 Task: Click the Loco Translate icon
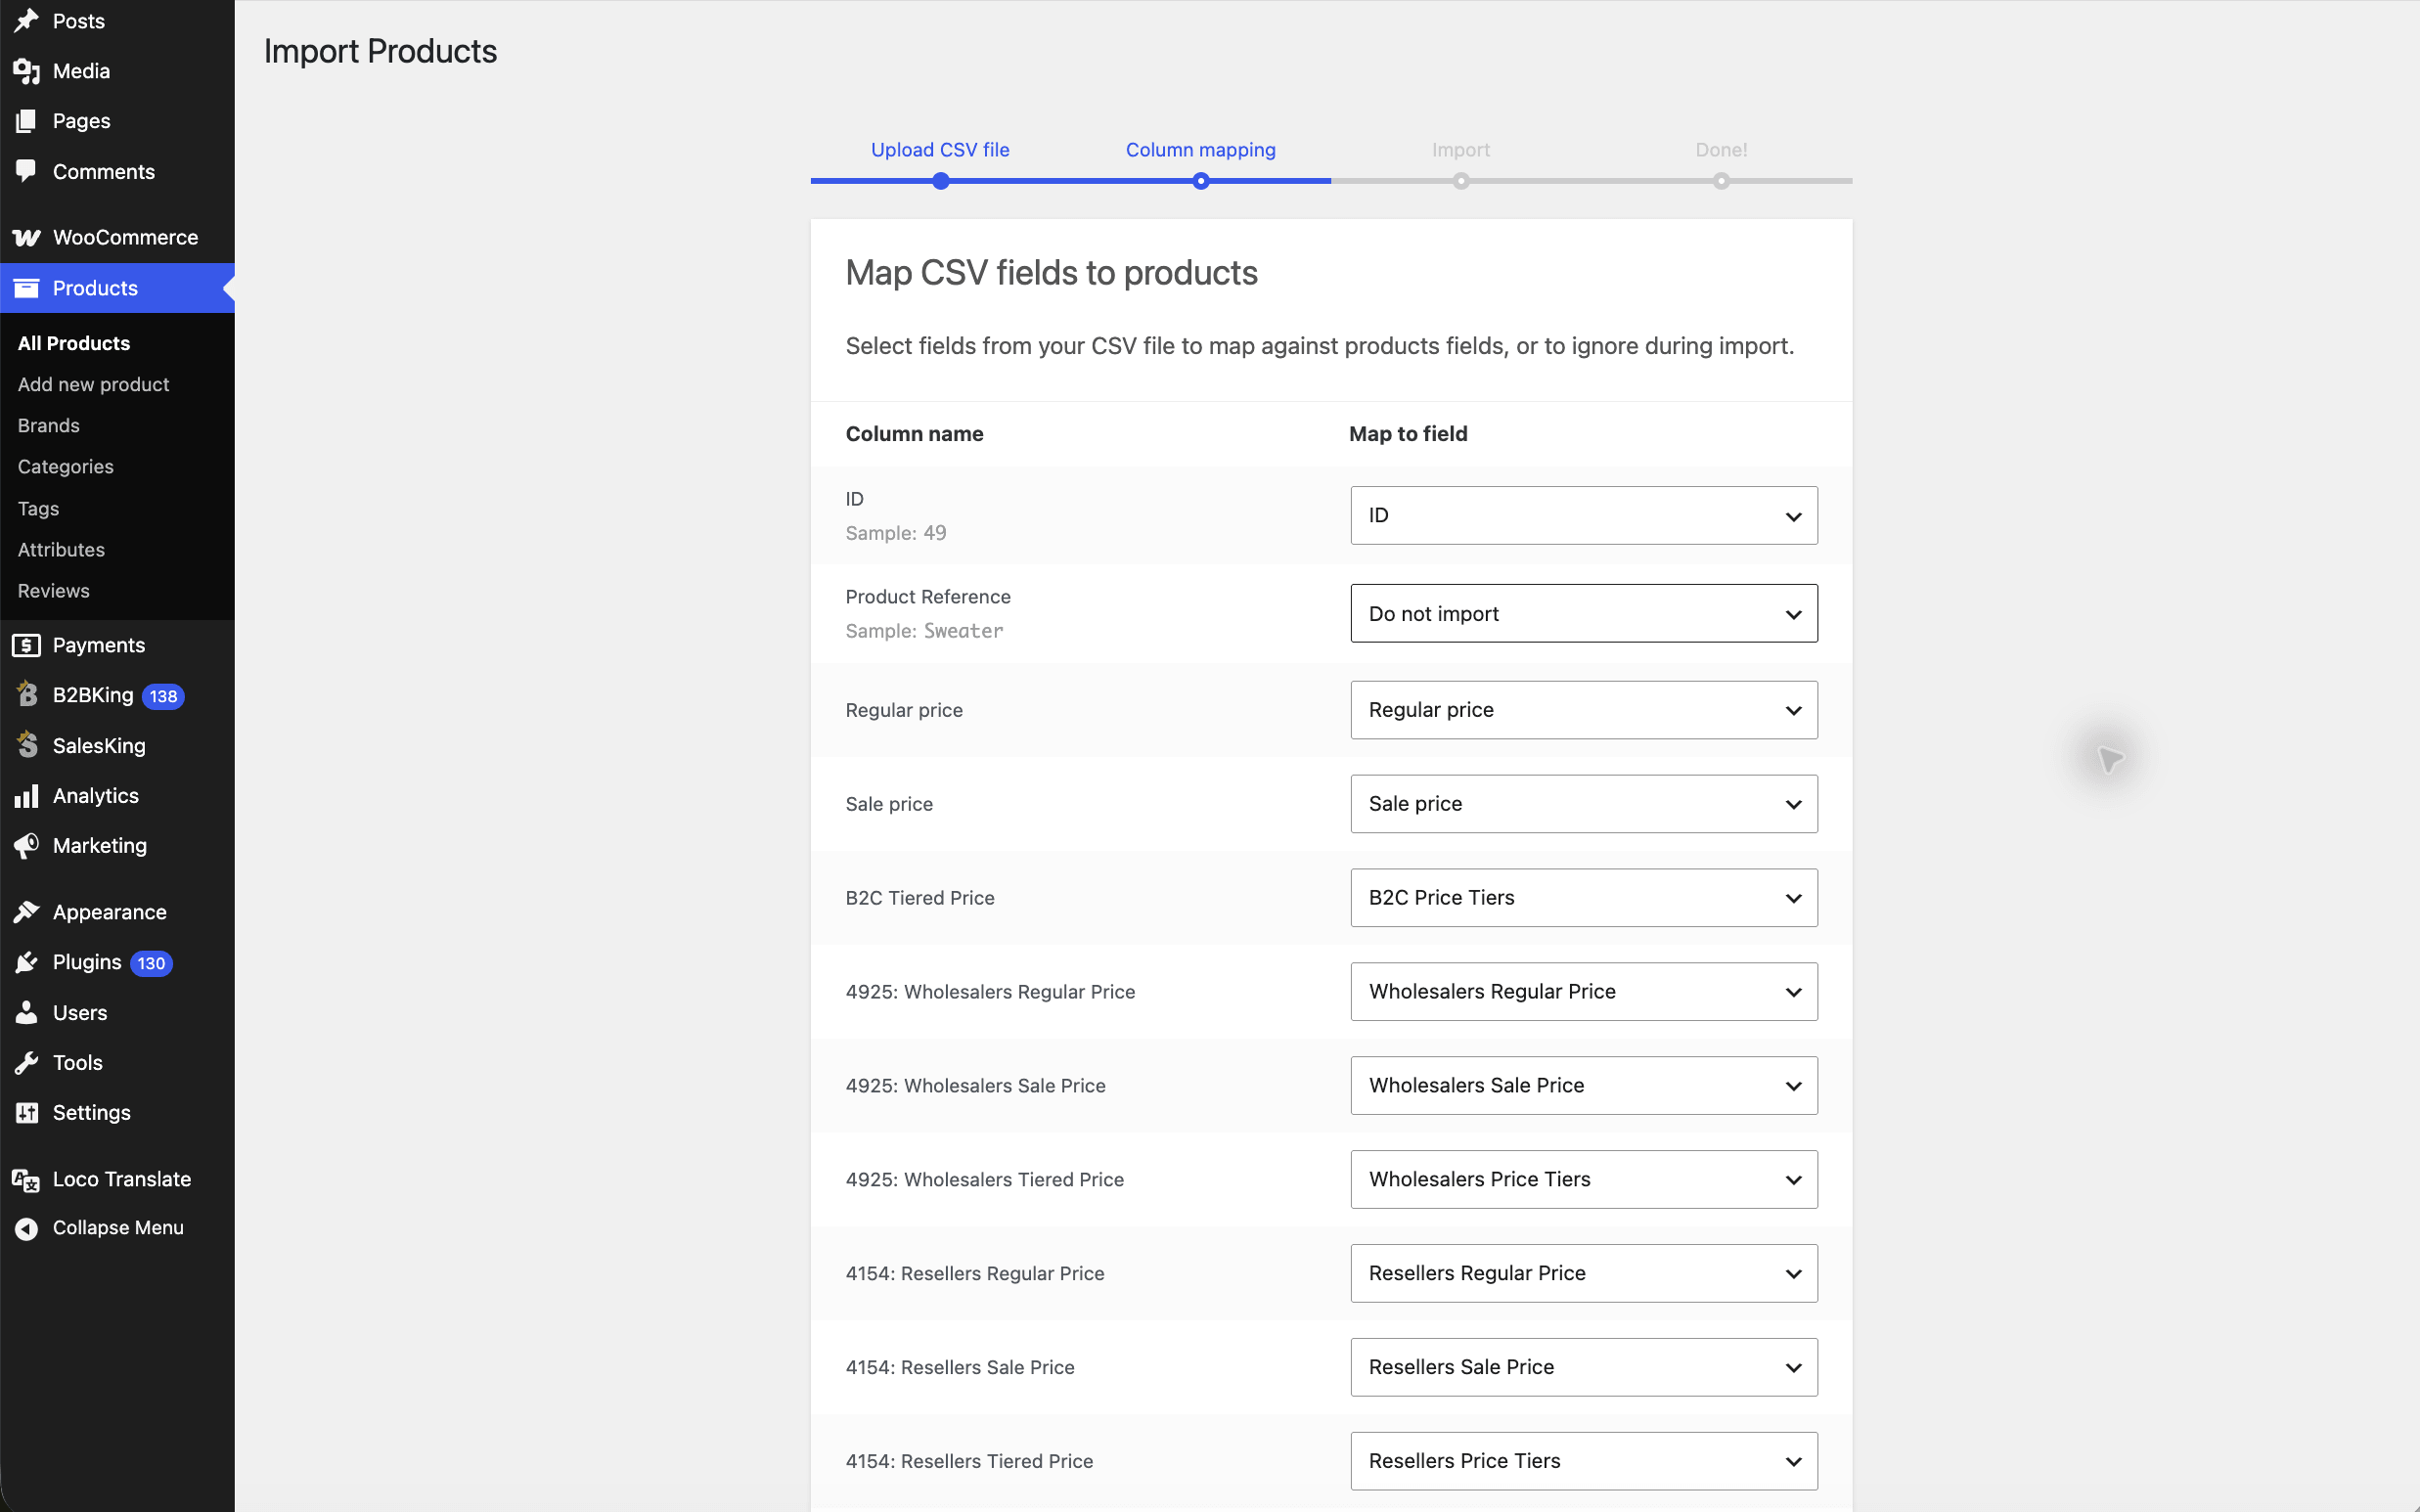pyautogui.click(x=27, y=1180)
